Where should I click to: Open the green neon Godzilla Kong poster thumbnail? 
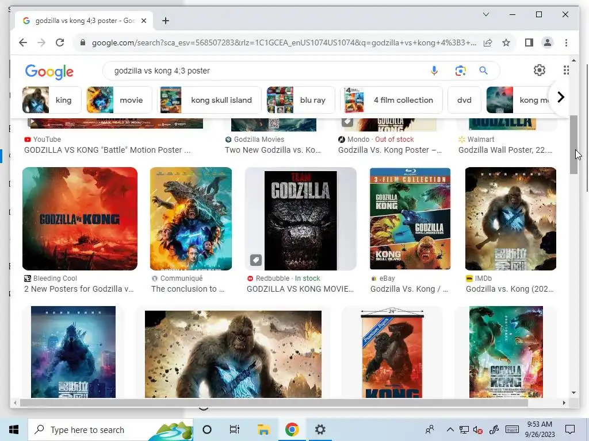(506, 352)
